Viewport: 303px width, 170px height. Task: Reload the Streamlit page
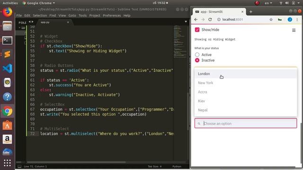click(x=210, y=19)
